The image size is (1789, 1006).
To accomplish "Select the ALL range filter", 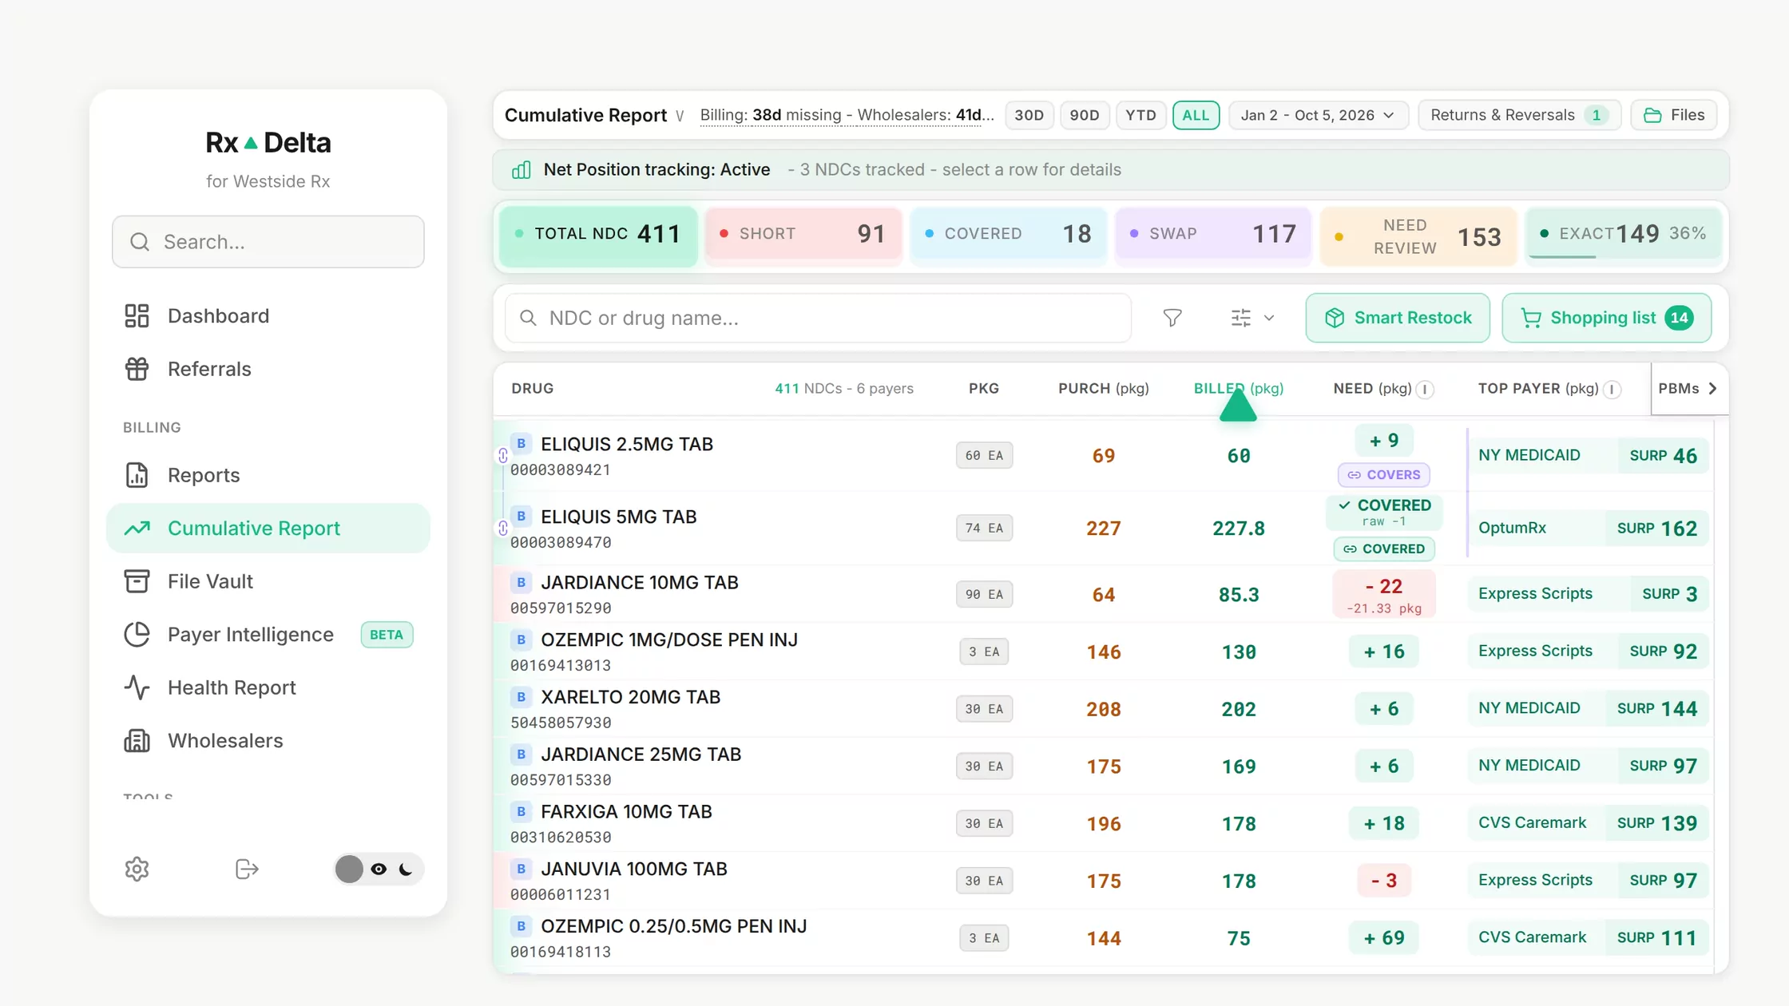I will [x=1196, y=115].
